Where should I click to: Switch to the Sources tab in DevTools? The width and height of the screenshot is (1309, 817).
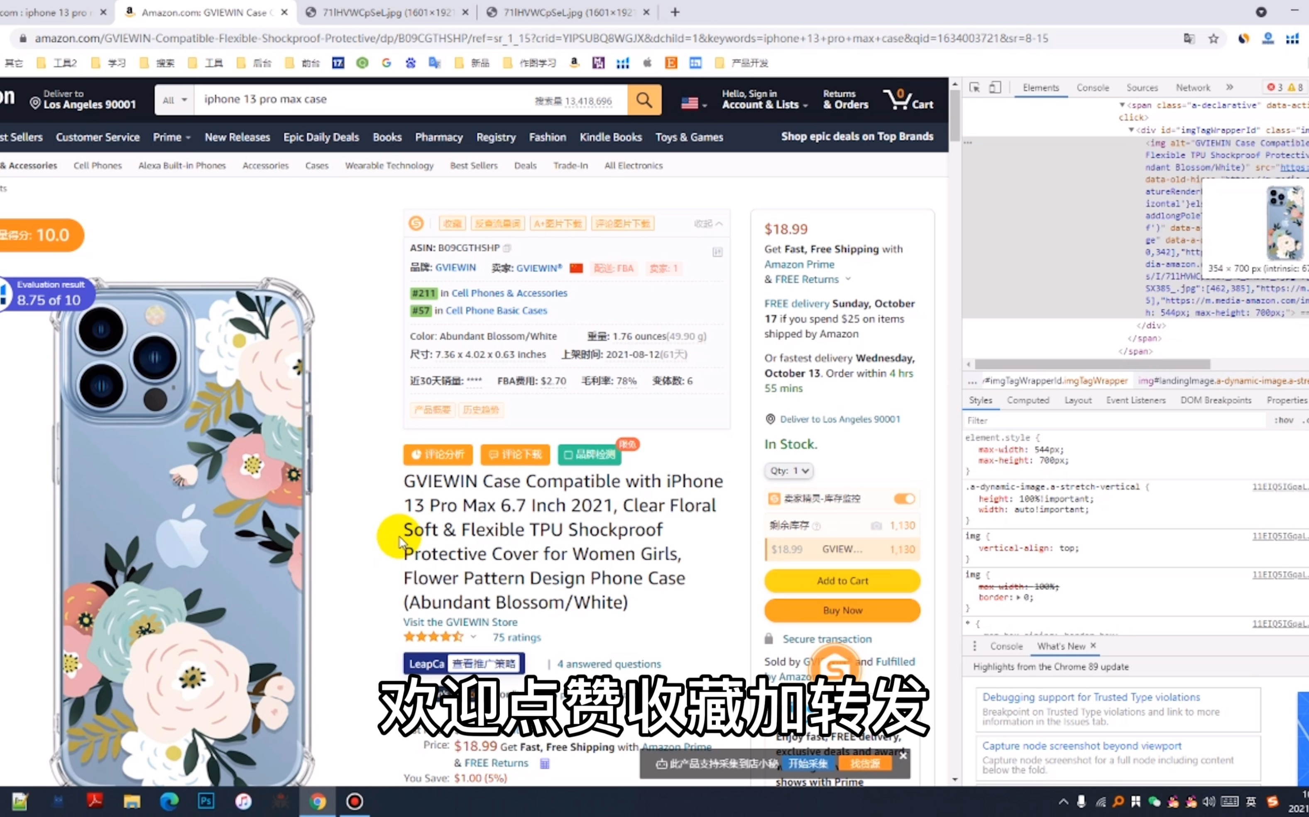(1142, 88)
